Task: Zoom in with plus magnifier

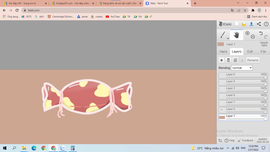Action: [247, 33]
